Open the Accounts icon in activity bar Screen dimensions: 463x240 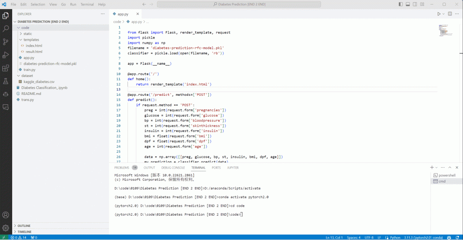point(5,215)
